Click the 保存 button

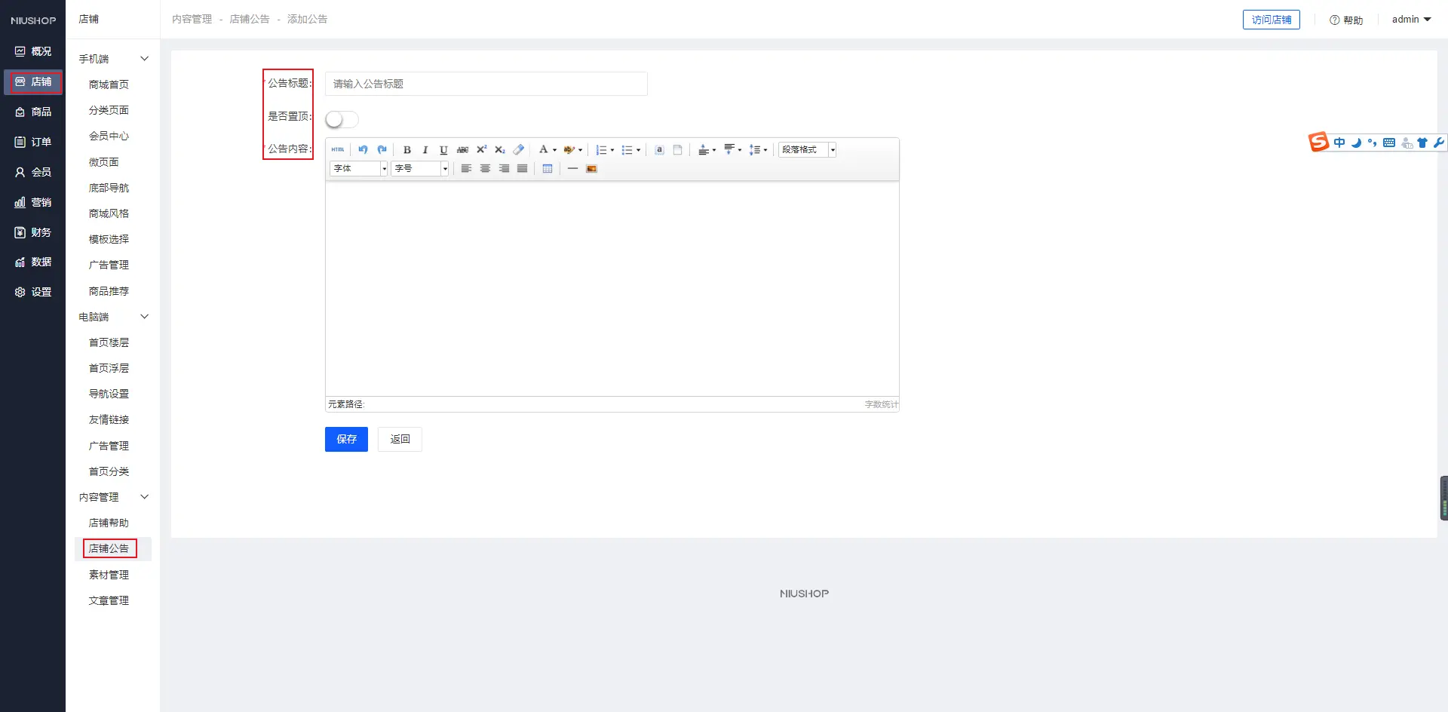pos(346,439)
